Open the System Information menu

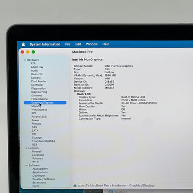(x=45, y=44)
